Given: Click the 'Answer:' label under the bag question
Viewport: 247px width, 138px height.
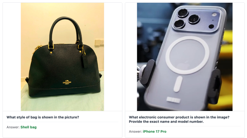Looking at the screenshot, I should point(13,127).
